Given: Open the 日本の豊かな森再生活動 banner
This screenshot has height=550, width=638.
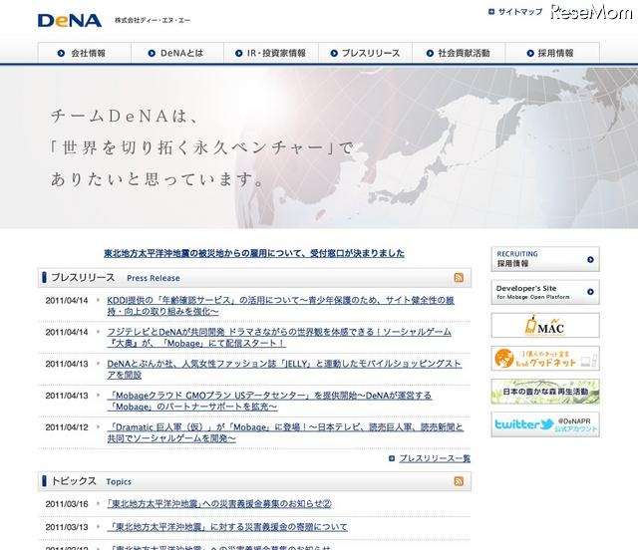Looking at the screenshot, I should coord(545,392).
